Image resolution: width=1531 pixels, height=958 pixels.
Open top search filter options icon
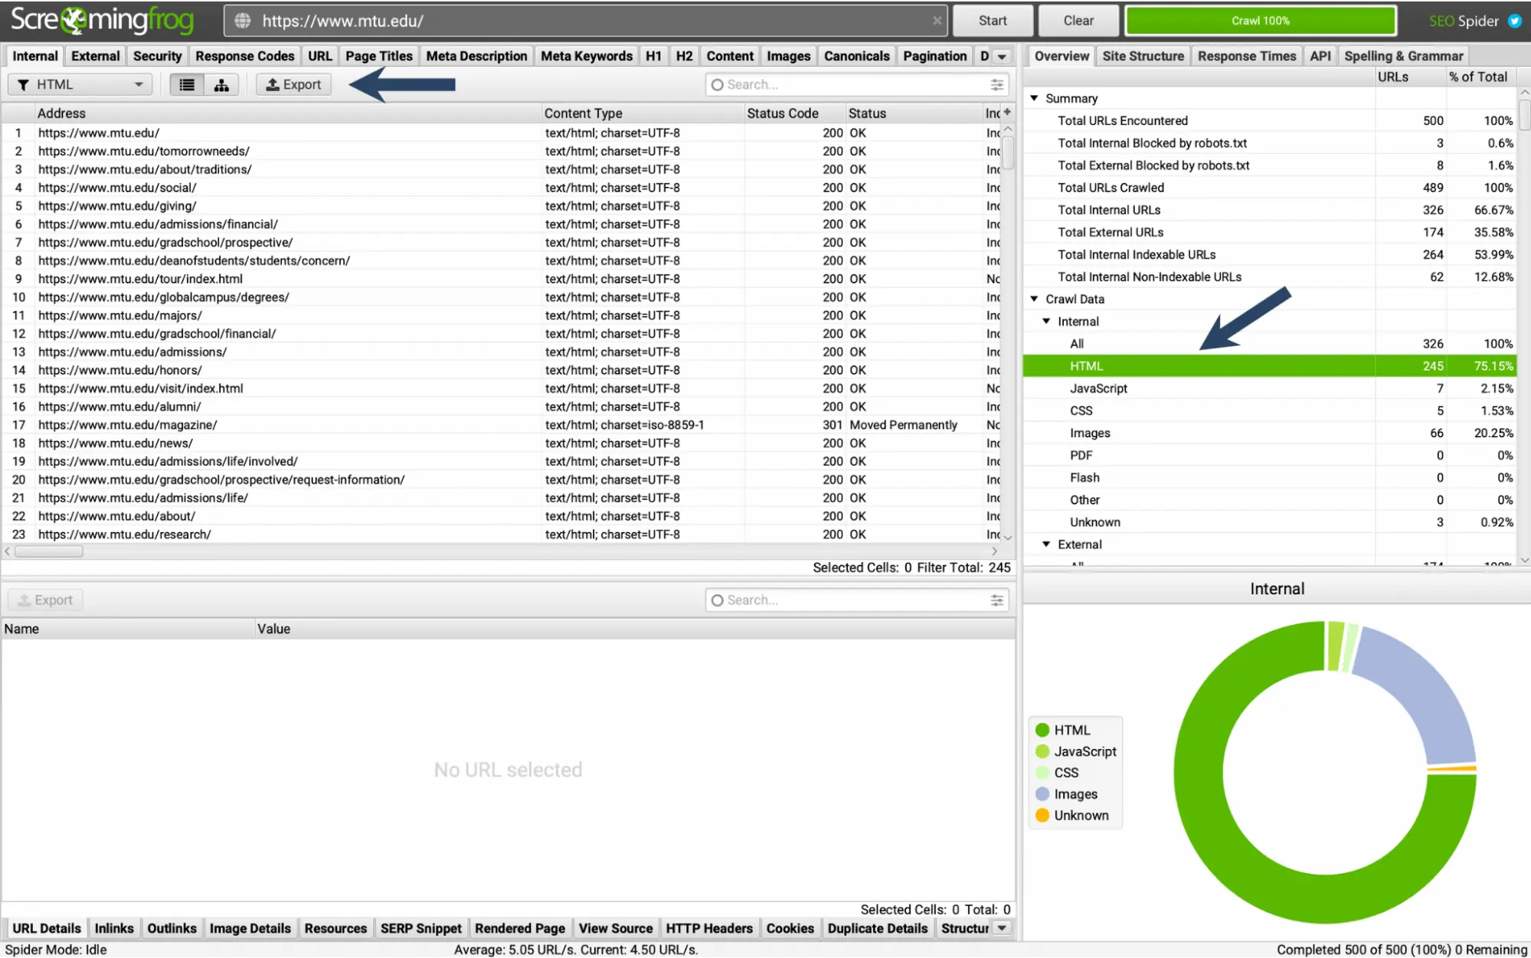[x=996, y=85]
